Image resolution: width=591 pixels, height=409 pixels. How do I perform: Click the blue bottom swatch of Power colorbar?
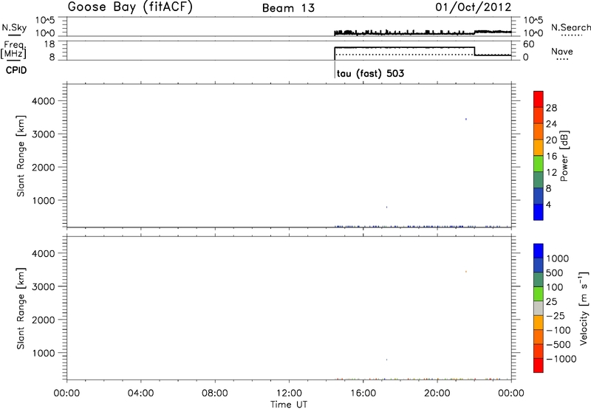(539, 212)
